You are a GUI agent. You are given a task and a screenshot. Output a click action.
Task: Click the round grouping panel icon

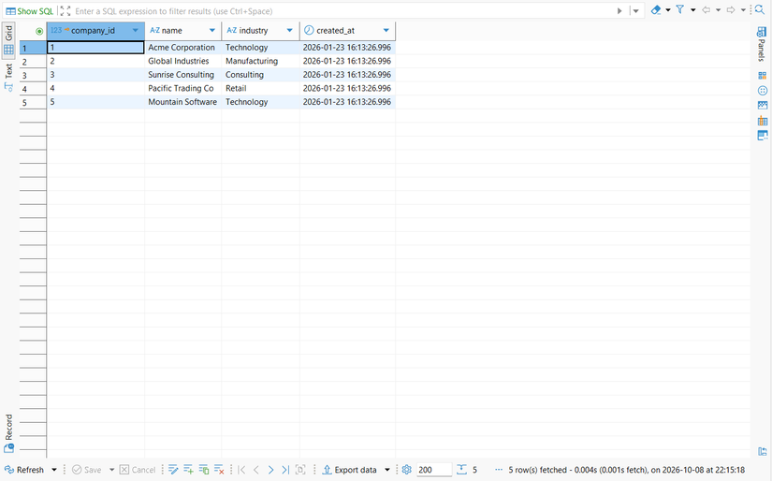[762, 91]
